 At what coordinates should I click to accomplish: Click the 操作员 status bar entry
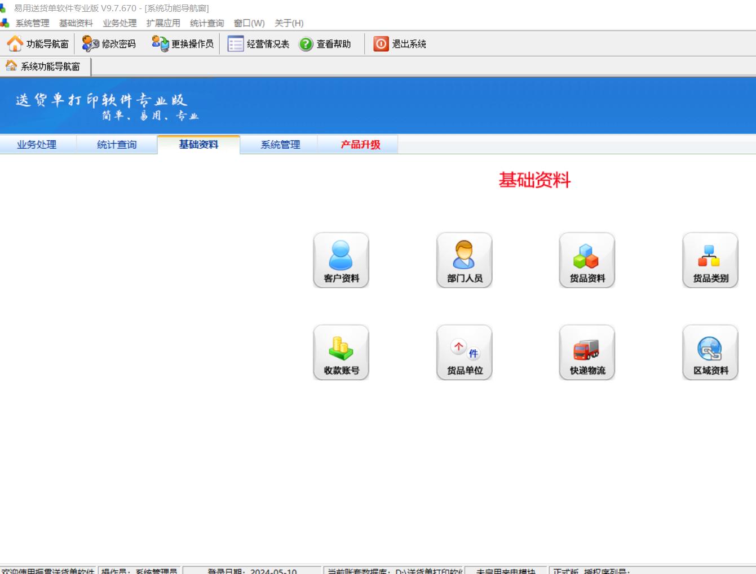coord(139,571)
